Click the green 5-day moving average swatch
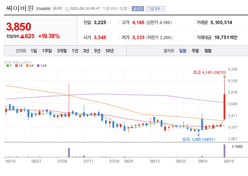This screenshot has width=248, height=176. (8, 66)
